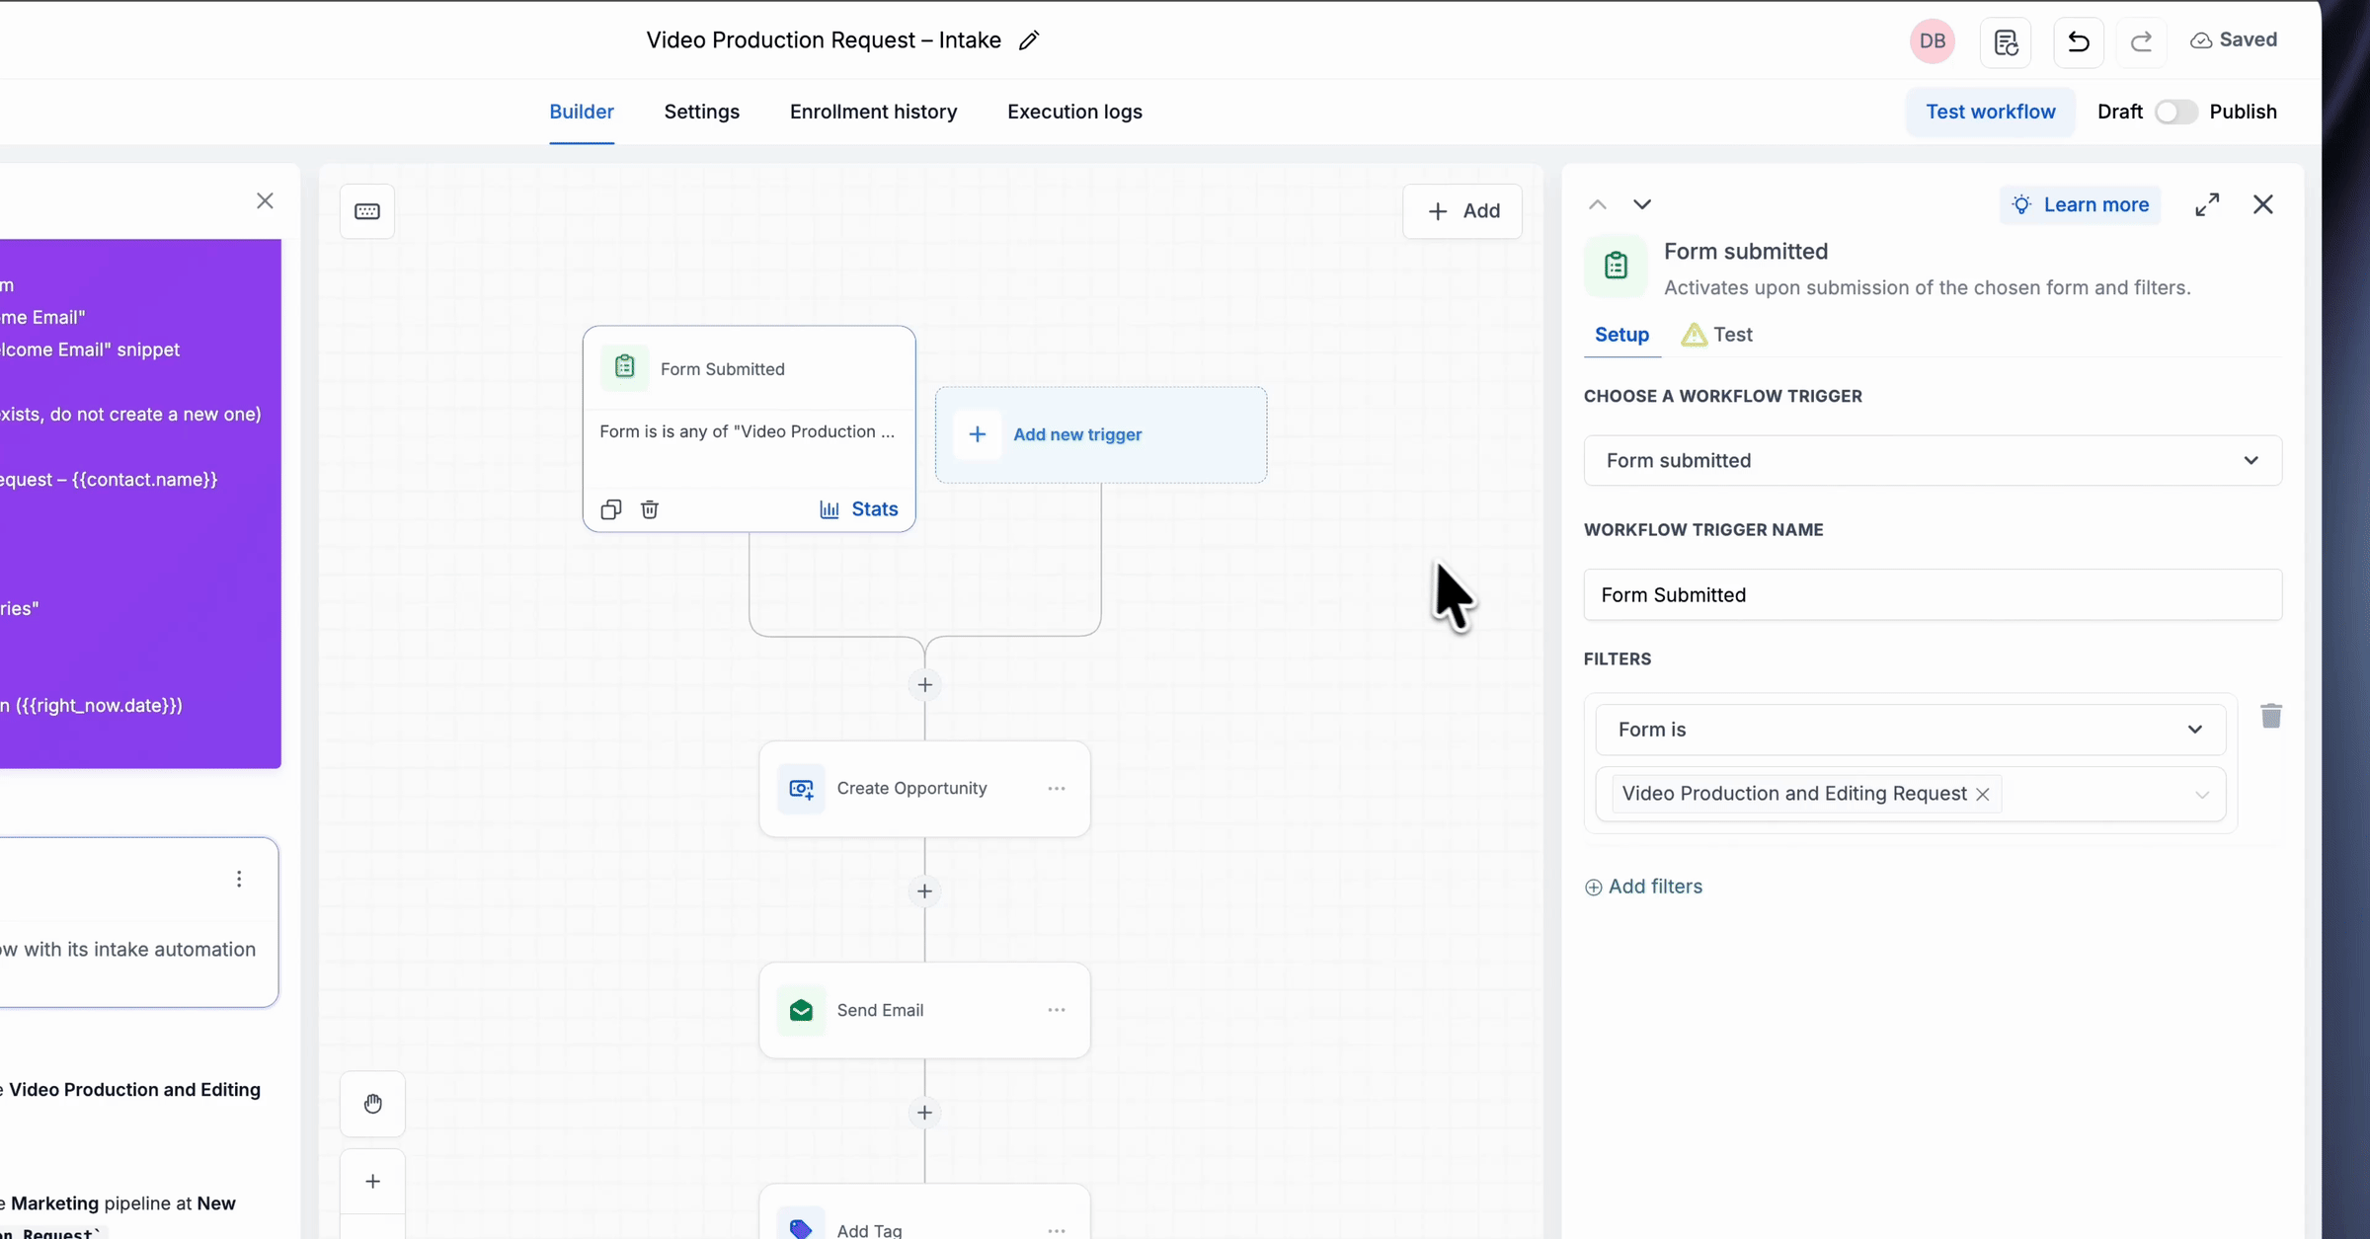Remove Video Production and Editing Request chip
Screen dimensions: 2370x1239
[x=1982, y=795]
